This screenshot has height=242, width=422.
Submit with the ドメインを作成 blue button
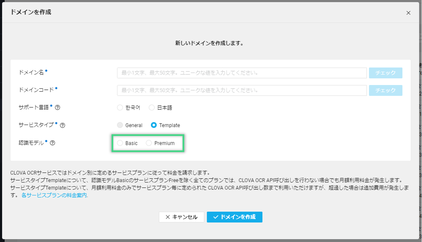click(234, 217)
